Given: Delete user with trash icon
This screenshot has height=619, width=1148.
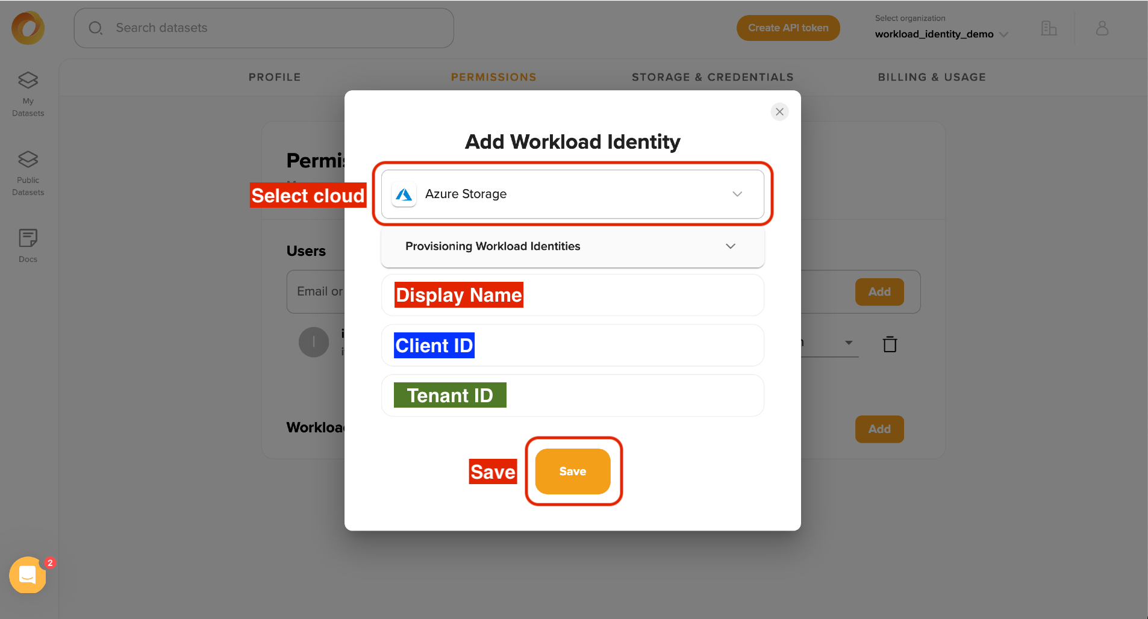Looking at the screenshot, I should pos(890,344).
